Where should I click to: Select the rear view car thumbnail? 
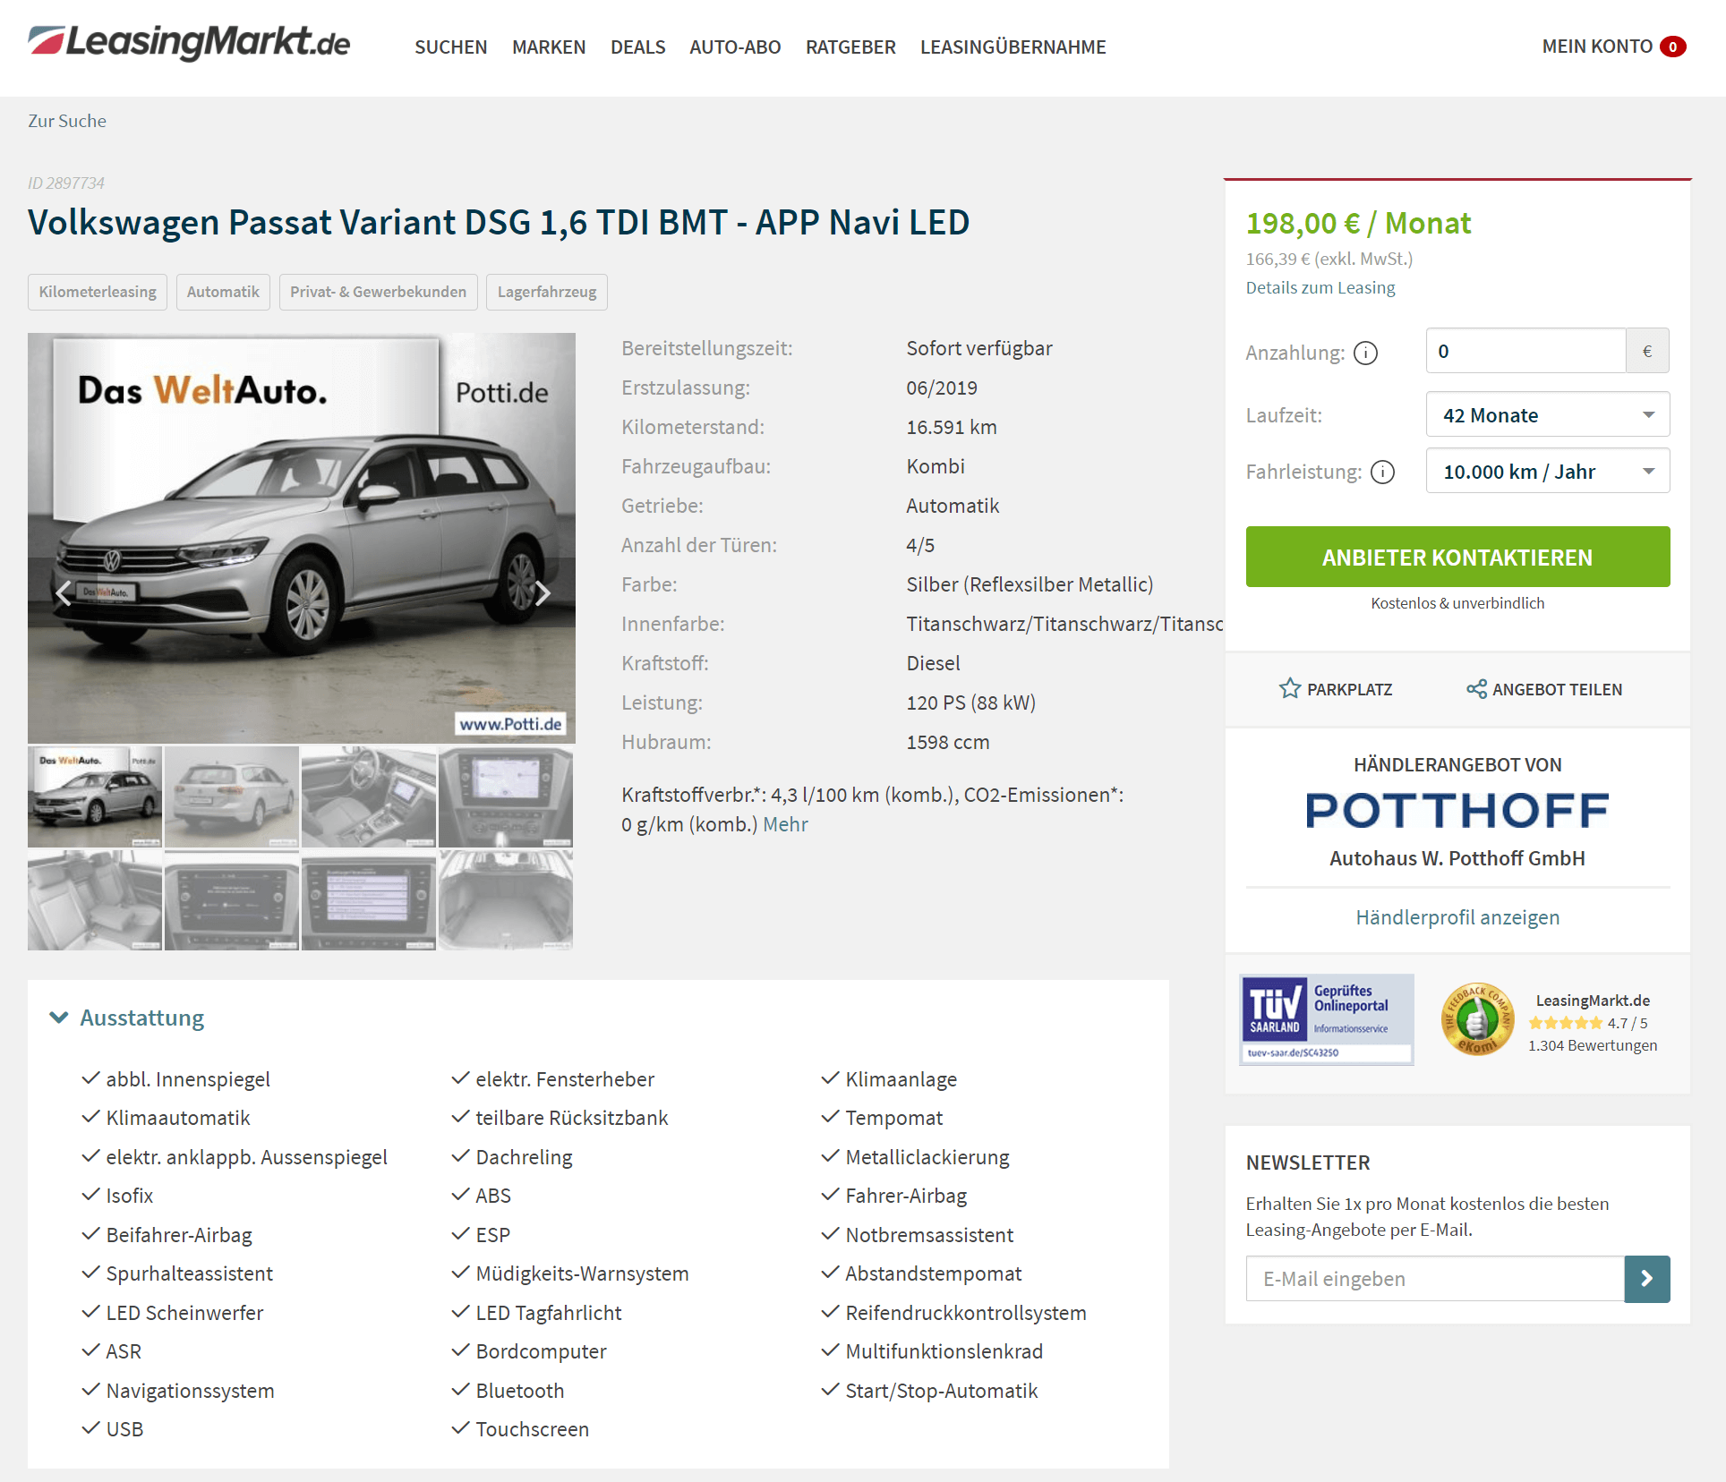[x=232, y=796]
